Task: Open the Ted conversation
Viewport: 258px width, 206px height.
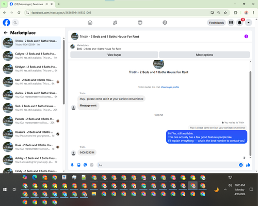Action: pyautogui.click(x=31, y=108)
